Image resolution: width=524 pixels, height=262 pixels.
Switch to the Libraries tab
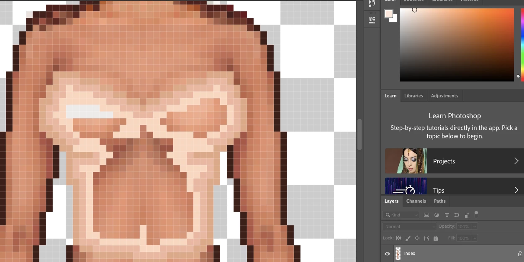(414, 96)
